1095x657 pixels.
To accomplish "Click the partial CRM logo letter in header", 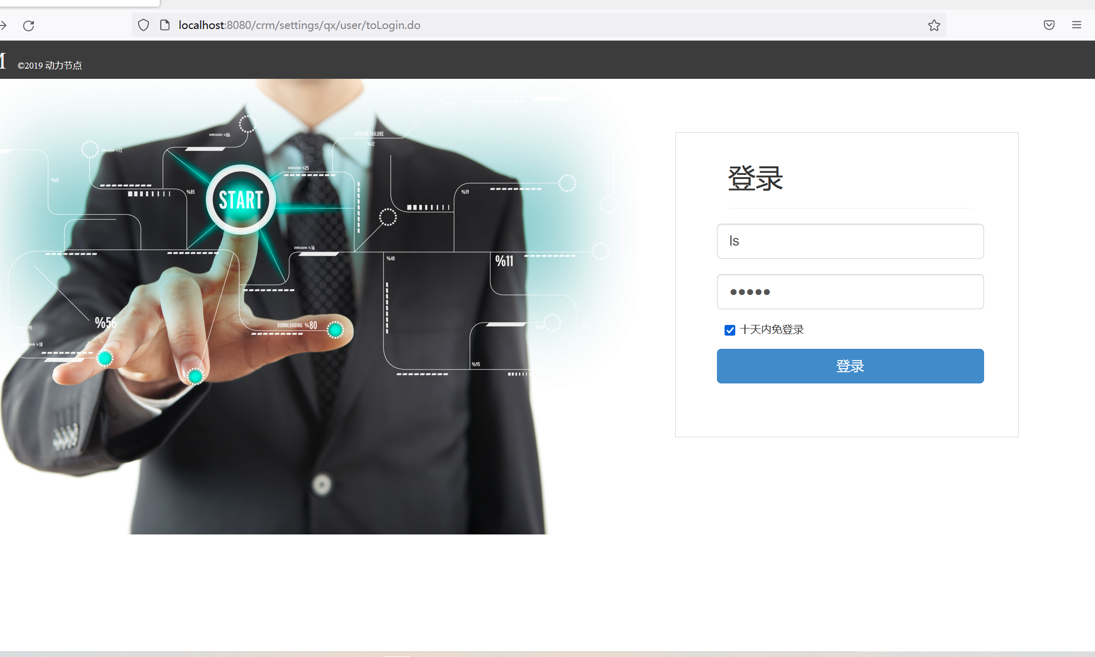I will (x=3, y=62).
